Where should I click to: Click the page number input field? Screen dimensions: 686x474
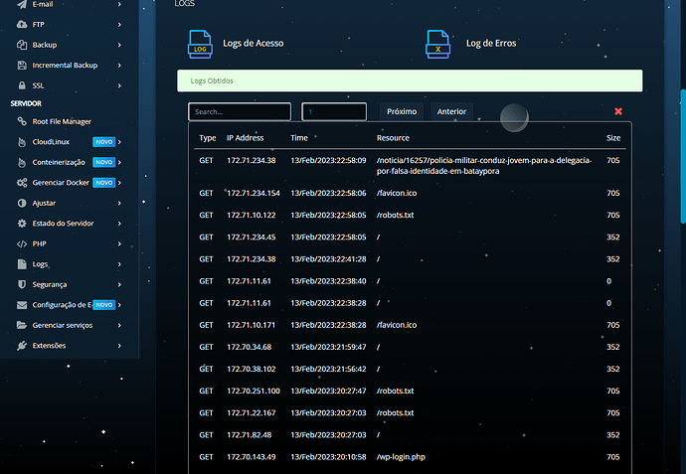(334, 111)
